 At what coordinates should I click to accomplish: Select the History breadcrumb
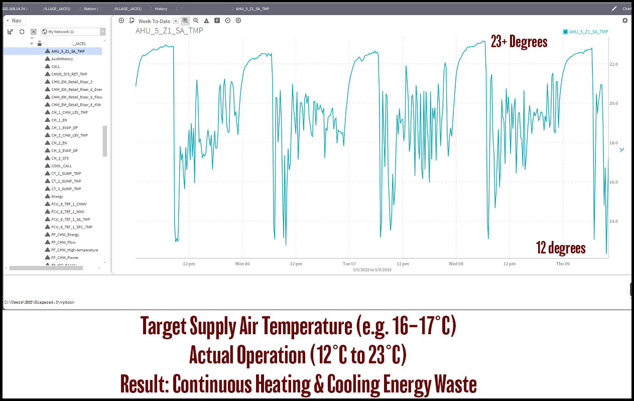tap(161, 9)
